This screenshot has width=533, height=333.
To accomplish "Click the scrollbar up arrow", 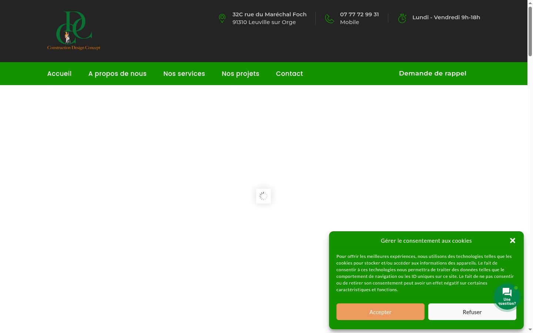I will coord(530,3).
